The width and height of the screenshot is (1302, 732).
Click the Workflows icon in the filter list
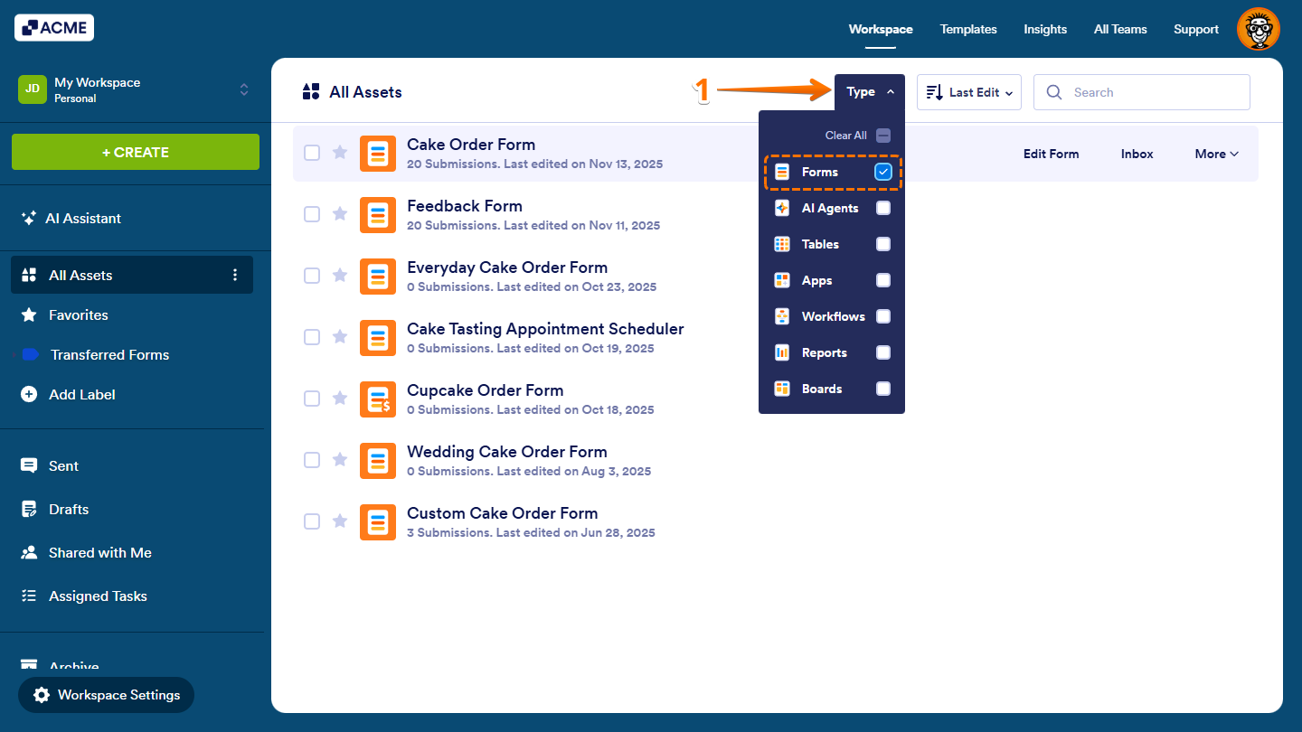(x=781, y=316)
